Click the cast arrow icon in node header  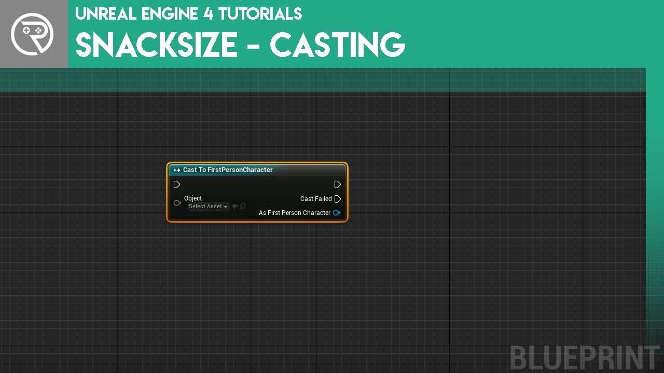point(177,170)
